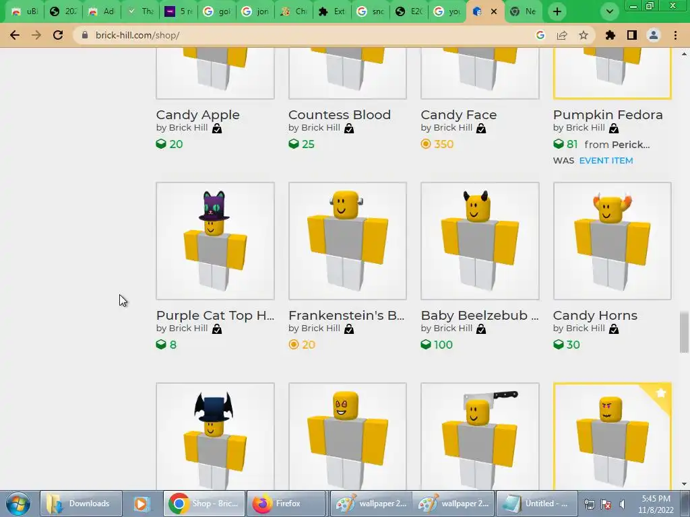
Task: Open the Chrome profile avatar
Action: [654, 35]
